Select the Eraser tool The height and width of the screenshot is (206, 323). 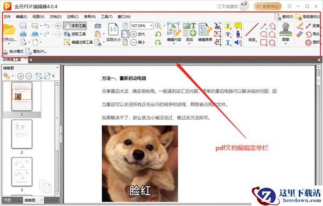(300, 34)
